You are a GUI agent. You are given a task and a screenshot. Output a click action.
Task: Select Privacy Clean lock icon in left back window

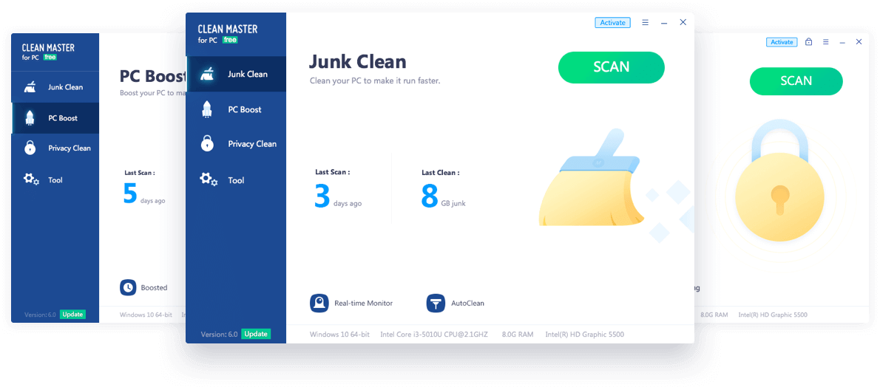(x=30, y=148)
